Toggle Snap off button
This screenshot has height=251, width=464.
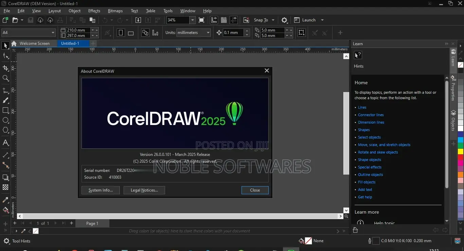pyautogui.click(x=247, y=20)
